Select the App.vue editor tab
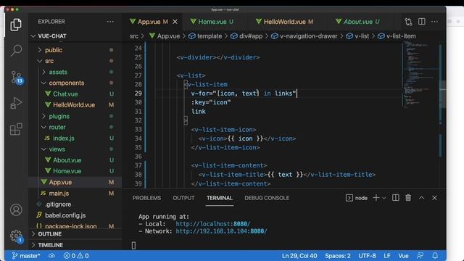The image size is (464, 261). point(149,22)
